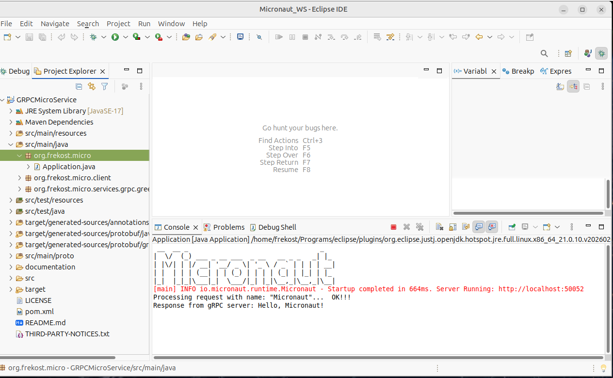Switch to the Breakpoints tab
Viewport: 613px width, 378px height.
coord(518,71)
